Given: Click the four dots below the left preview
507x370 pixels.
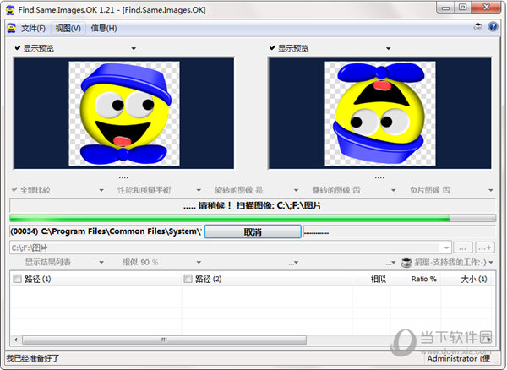Looking at the screenshot, I should tap(123, 177).
